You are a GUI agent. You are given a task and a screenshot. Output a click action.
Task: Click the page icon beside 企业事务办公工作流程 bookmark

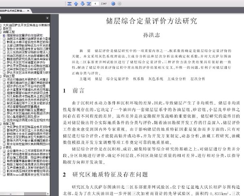click(x=4, y=151)
